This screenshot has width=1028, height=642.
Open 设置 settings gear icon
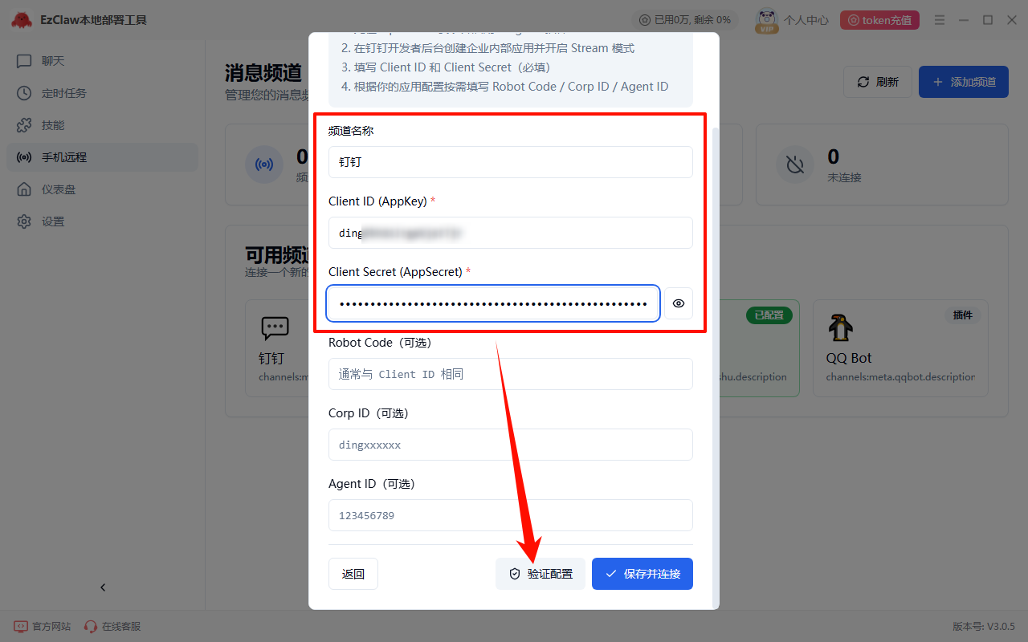(25, 221)
